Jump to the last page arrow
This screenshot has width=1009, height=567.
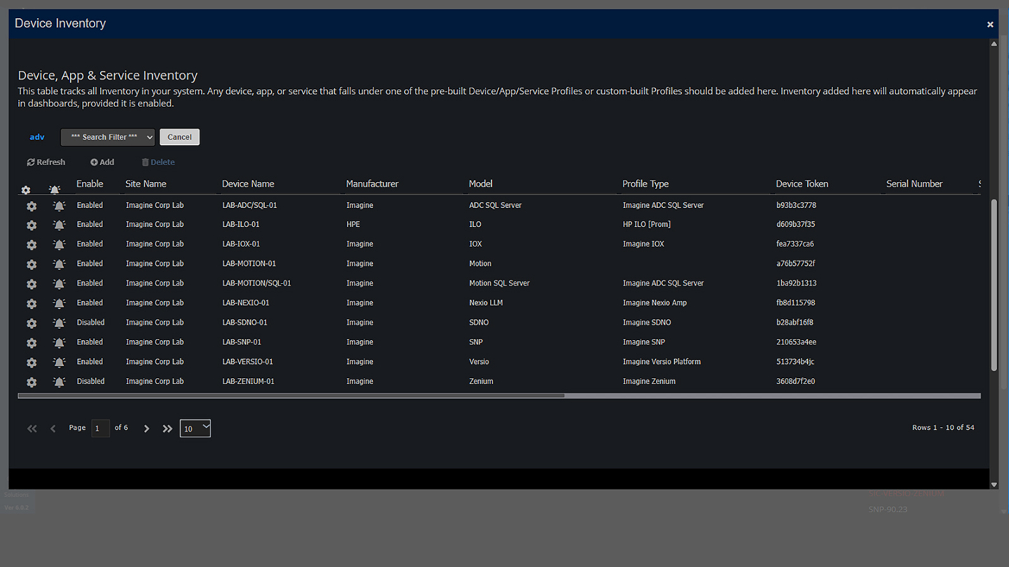(167, 428)
